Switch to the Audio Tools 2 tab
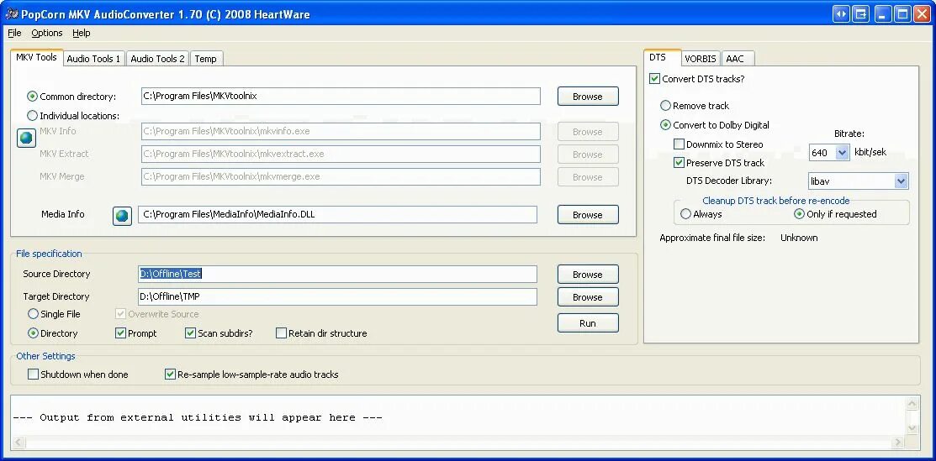 pyautogui.click(x=157, y=59)
